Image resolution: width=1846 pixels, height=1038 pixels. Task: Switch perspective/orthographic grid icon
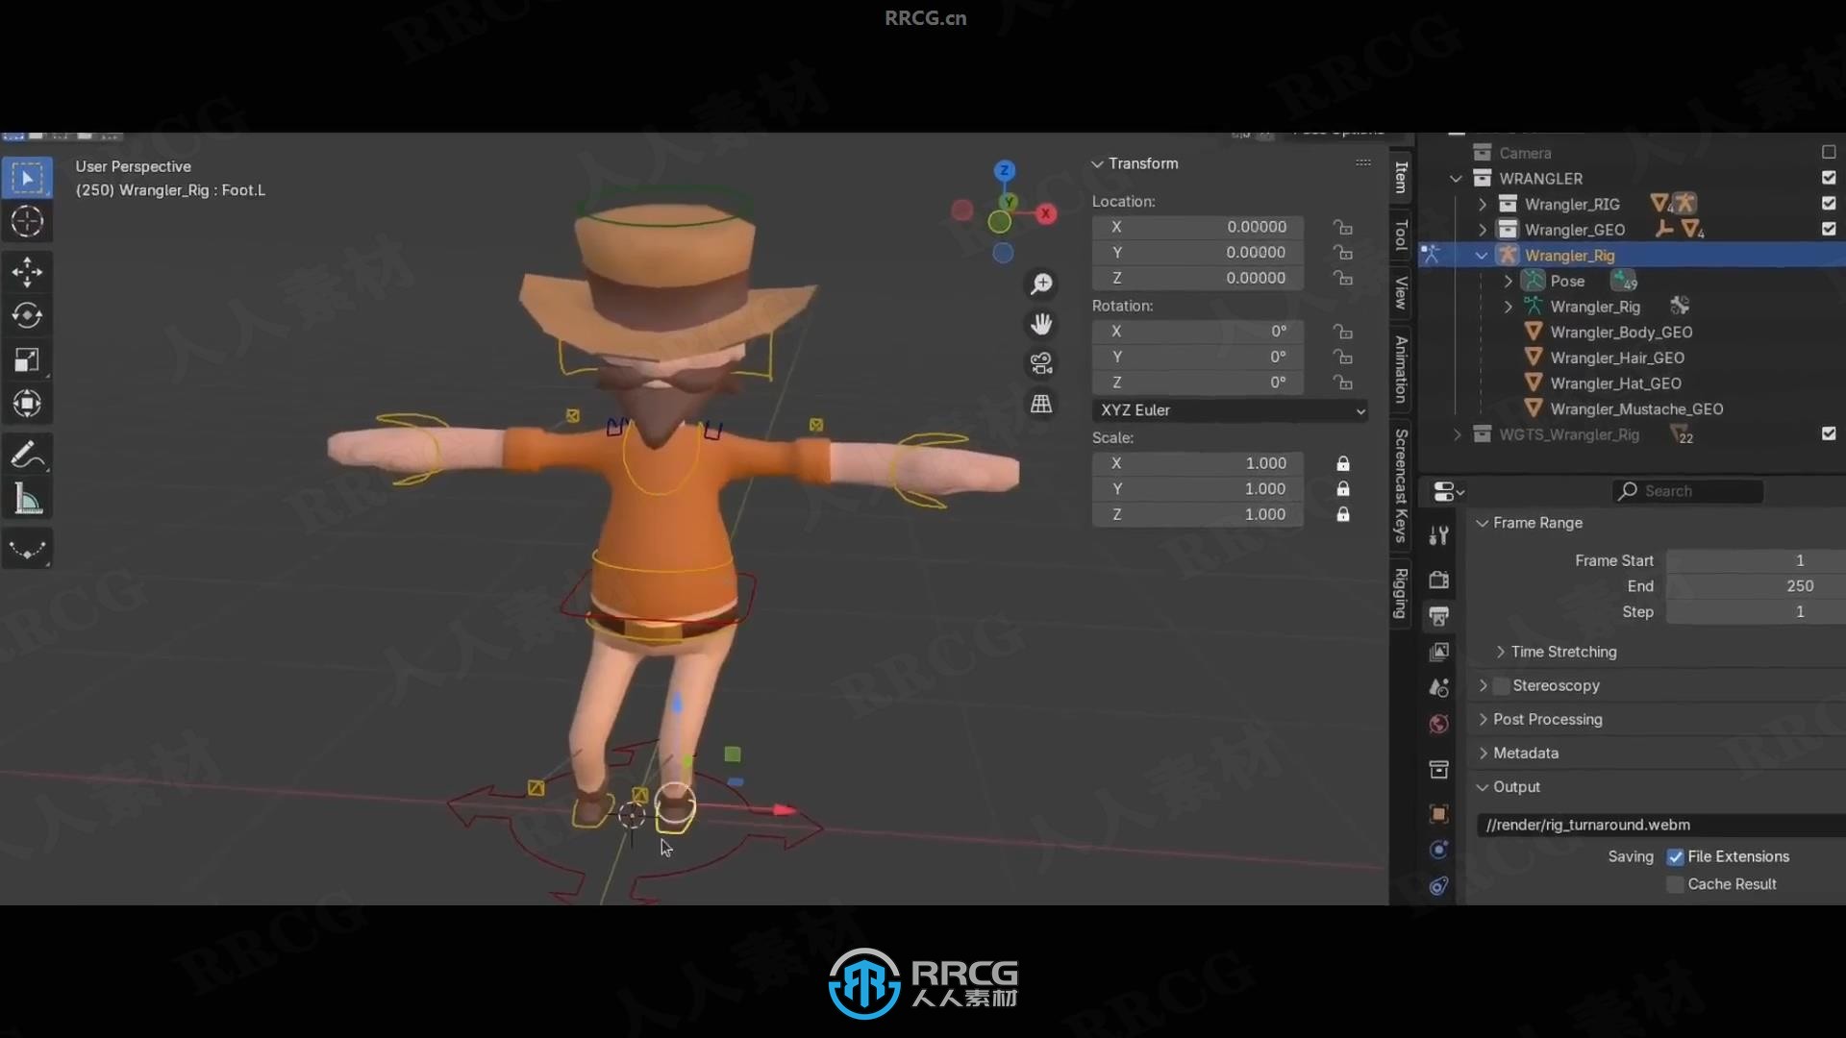click(x=1041, y=404)
